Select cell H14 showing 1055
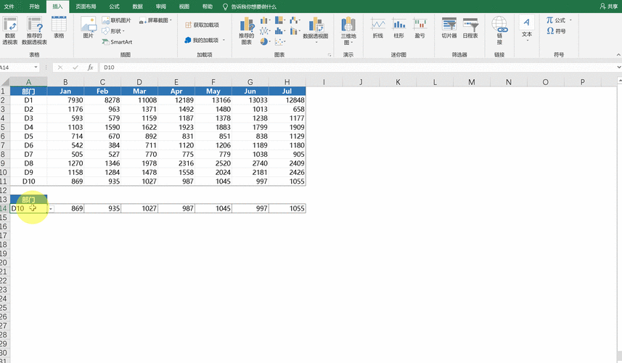622x363 pixels. pos(287,208)
